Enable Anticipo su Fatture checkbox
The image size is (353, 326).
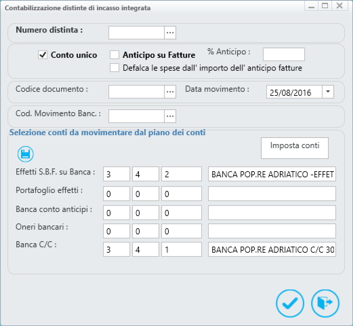point(115,55)
